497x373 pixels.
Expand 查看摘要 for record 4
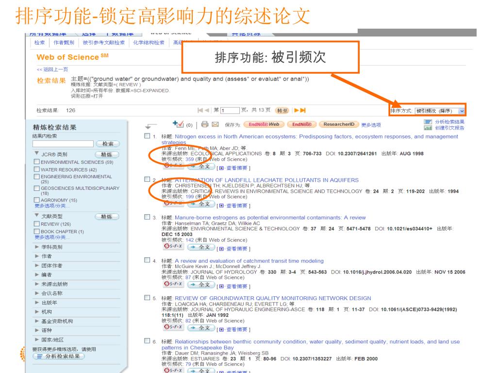click(x=233, y=287)
